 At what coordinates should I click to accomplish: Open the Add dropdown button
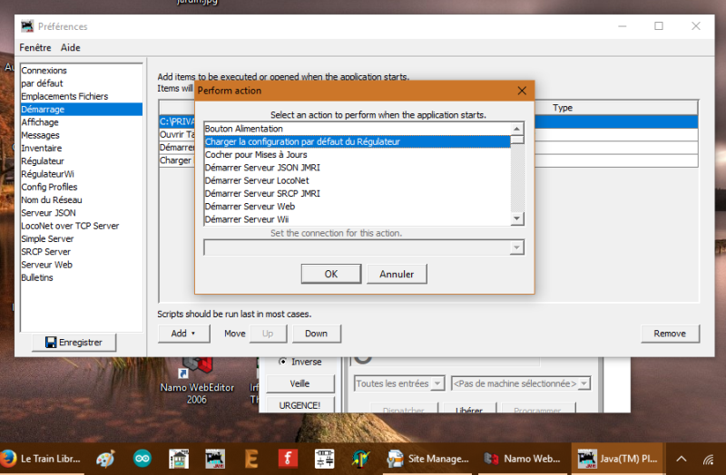[x=182, y=334]
